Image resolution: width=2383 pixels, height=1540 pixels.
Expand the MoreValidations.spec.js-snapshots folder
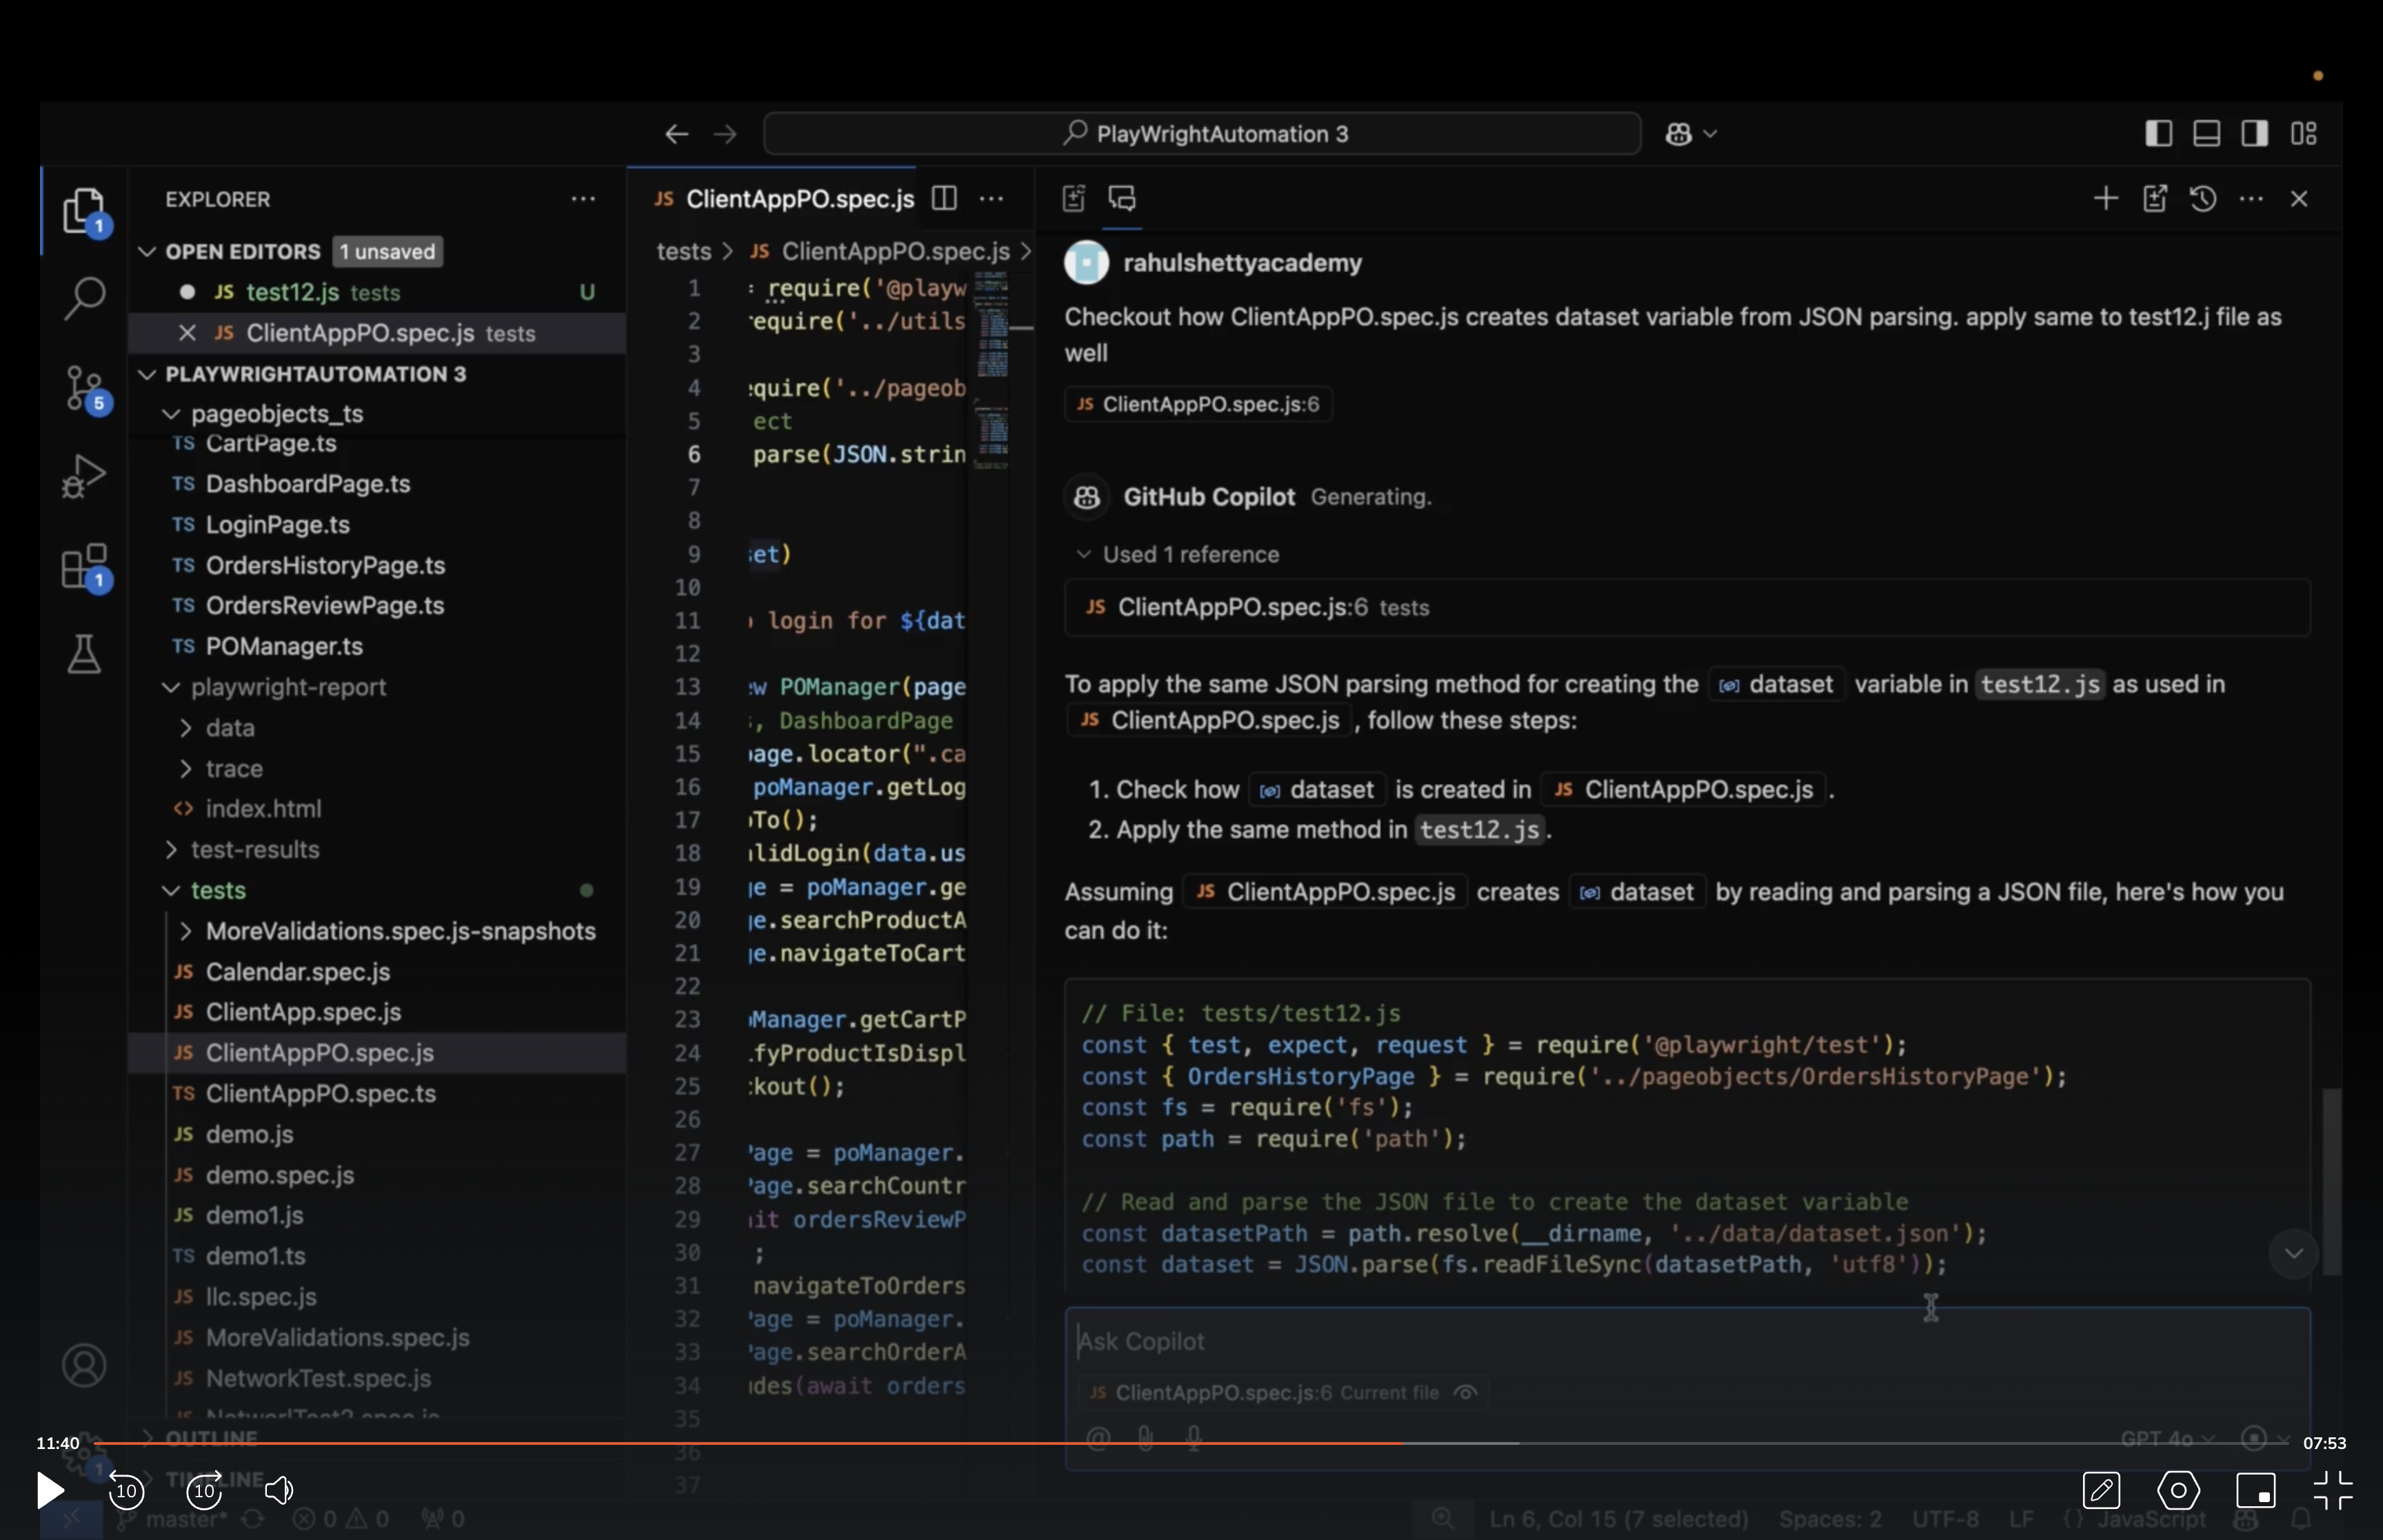[186, 931]
